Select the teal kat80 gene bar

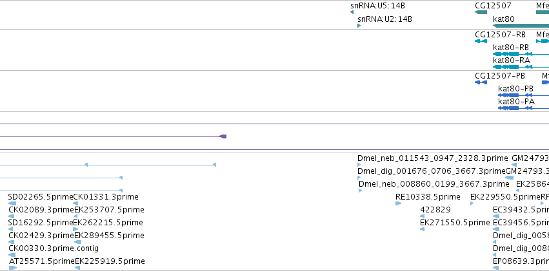coord(521,26)
